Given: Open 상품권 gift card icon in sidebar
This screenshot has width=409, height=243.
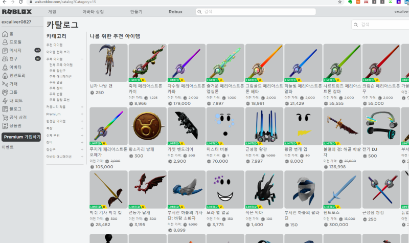Looking at the screenshot, I should point(5,126).
